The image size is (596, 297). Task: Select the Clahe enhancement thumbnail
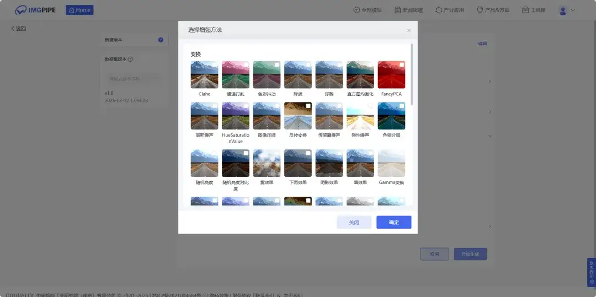[204, 75]
